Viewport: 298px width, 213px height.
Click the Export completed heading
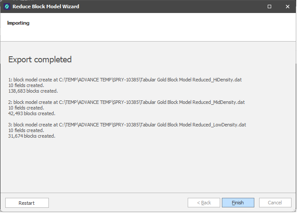point(40,59)
